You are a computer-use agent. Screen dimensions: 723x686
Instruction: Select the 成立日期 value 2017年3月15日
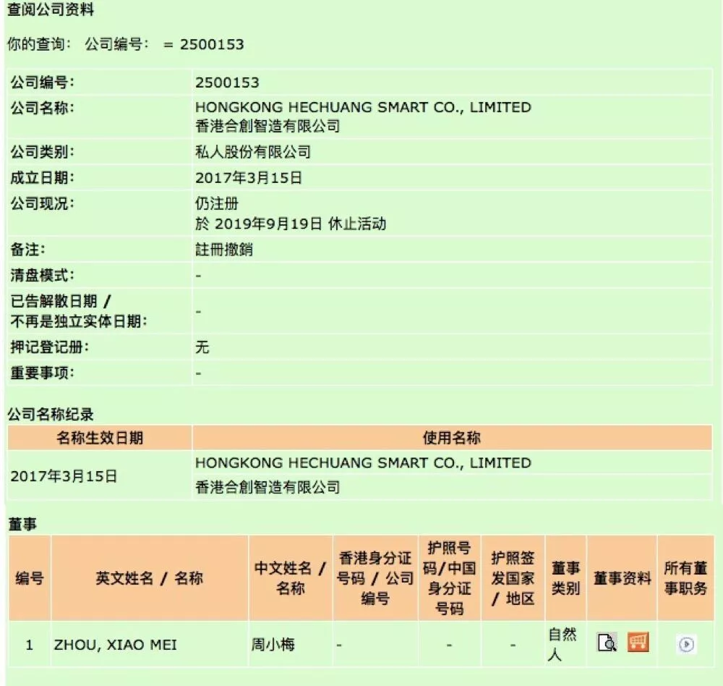tap(249, 178)
